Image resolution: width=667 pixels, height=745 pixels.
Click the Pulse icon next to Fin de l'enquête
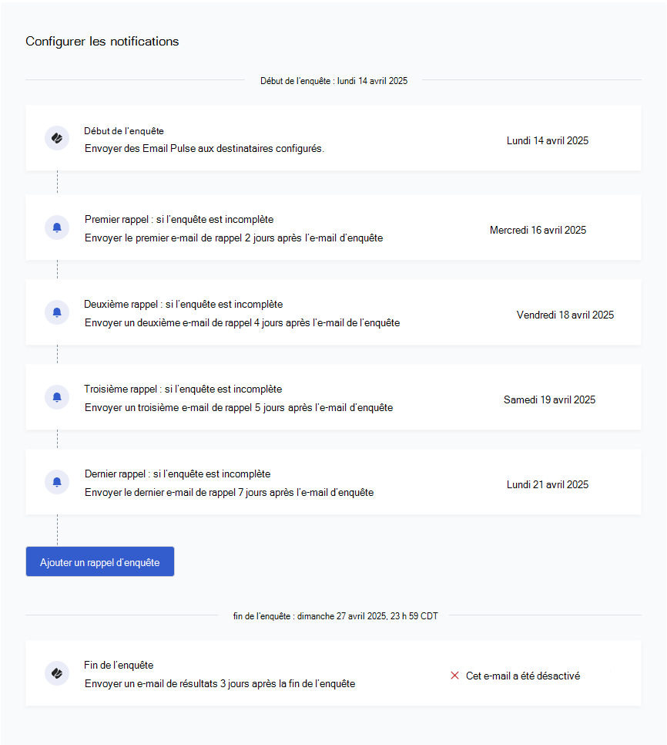point(56,673)
